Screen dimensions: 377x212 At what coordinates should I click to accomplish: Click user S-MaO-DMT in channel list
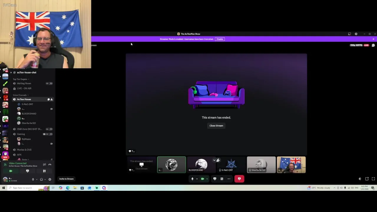tap(27, 104)
